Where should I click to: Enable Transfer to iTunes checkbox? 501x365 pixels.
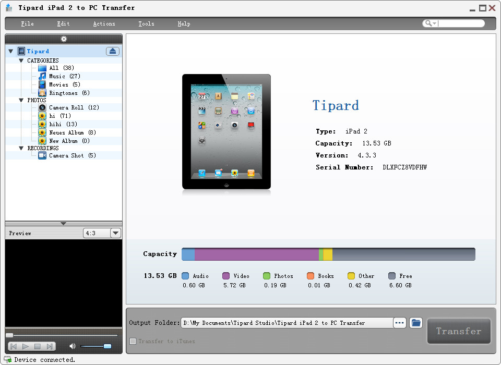[133, 341]
